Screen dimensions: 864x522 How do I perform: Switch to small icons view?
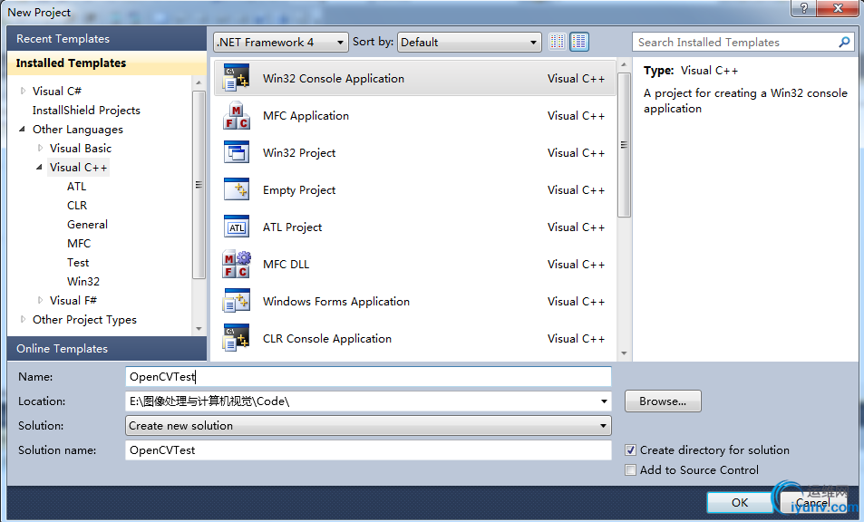tap(557, 42)
